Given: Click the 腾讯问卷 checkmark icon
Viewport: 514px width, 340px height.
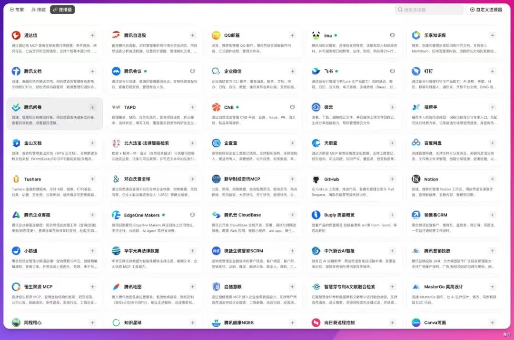Looking at the screenshot, I should (x=16, y=107).
